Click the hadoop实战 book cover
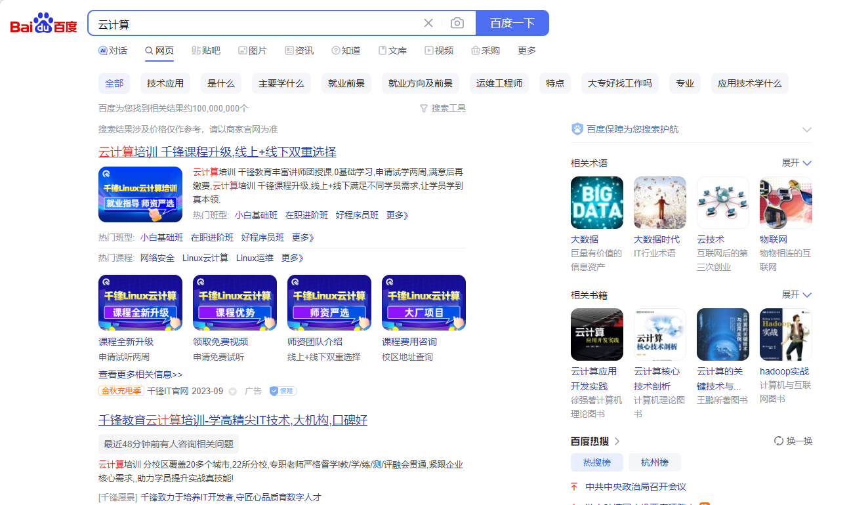 tap(786, 334)
